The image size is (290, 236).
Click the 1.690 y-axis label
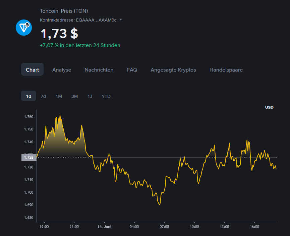pos(29,205)
